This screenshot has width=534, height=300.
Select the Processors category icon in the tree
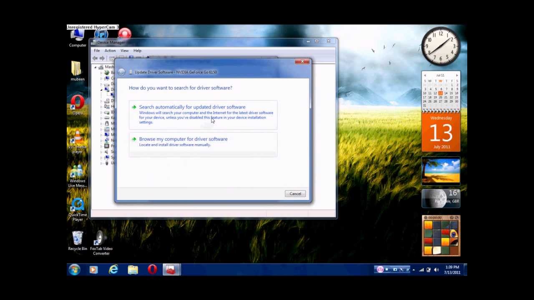107,146
